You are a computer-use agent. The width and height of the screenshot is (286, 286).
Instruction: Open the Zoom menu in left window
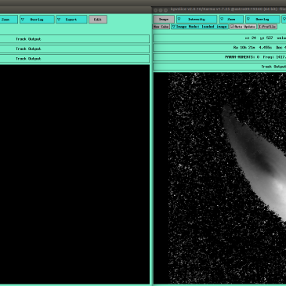coord(9,20)
